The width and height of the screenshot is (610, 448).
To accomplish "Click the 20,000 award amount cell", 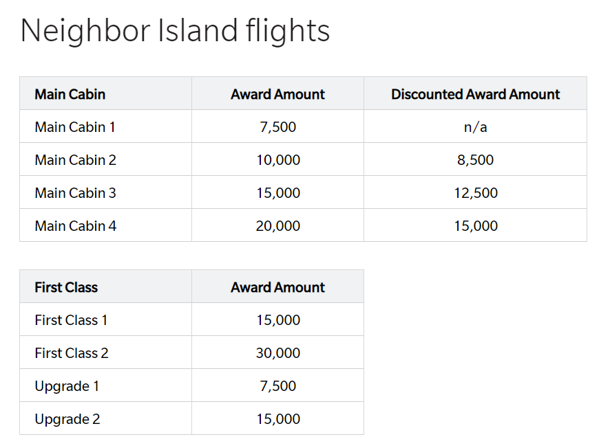I will 277,226.
